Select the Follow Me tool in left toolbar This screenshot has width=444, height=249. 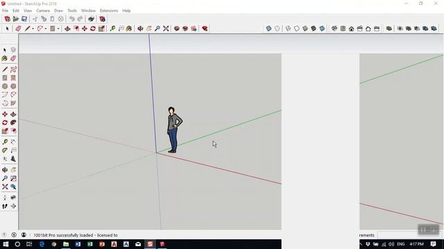tap(13, 123)
